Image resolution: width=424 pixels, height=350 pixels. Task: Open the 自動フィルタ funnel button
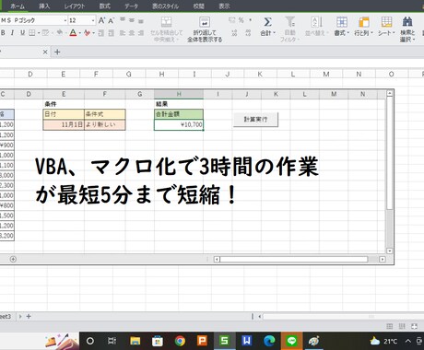point(289,29)
